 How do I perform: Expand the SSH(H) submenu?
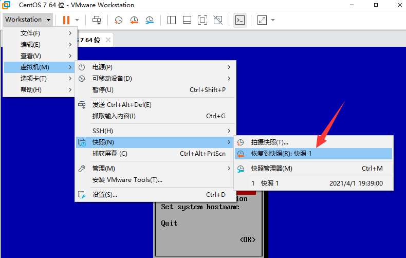pos(155,131)
